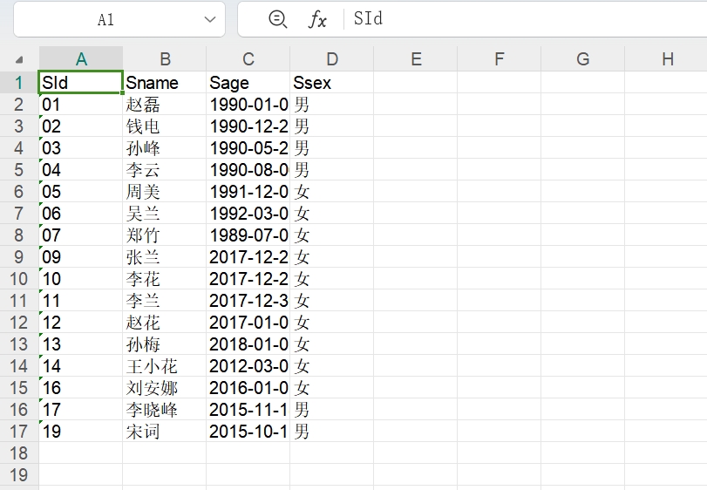The height and width of the screenshot is (490, 707).
Task: Select the cell containing 李晓峰
Action: pyautogui.click(x=164, y=410)
